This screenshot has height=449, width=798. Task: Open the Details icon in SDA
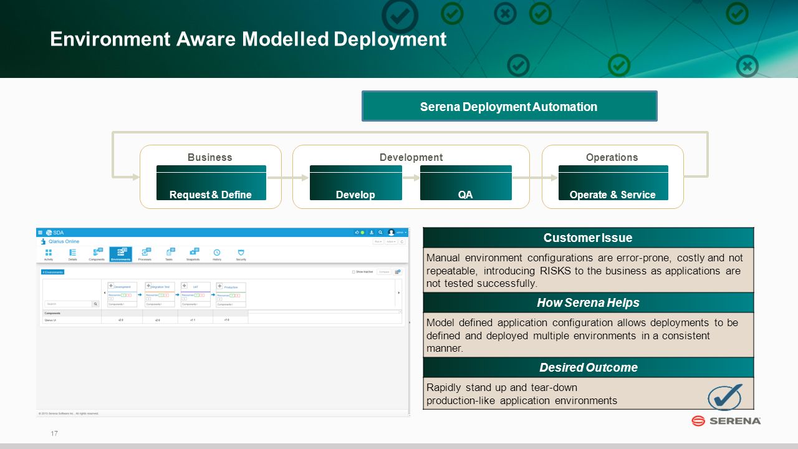click(x=72, y=254)
